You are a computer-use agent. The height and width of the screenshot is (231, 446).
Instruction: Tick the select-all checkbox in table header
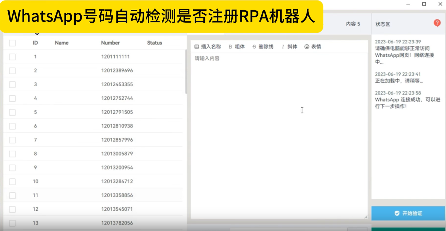coord(12,43)
